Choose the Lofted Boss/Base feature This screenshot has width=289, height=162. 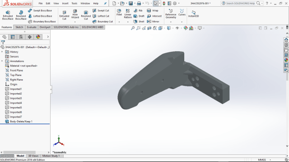tap(40, 16)
